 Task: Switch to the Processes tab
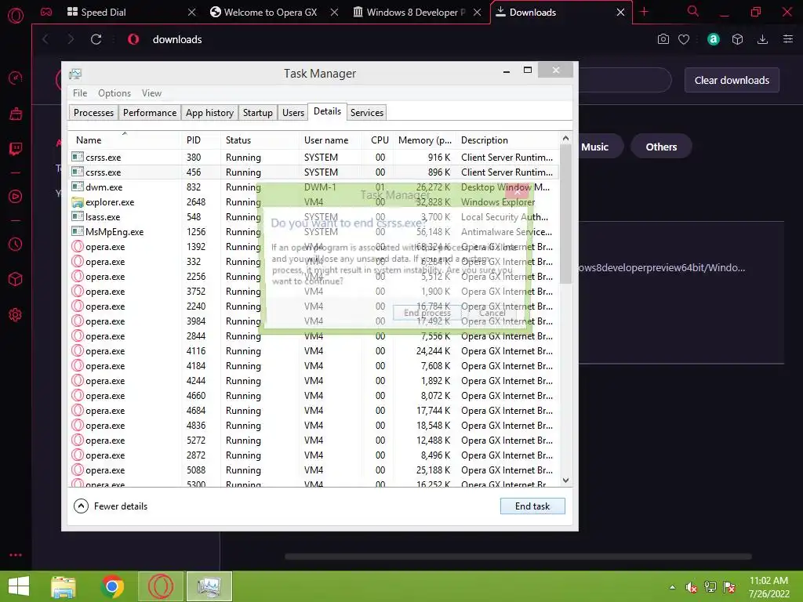coord(93,113)
